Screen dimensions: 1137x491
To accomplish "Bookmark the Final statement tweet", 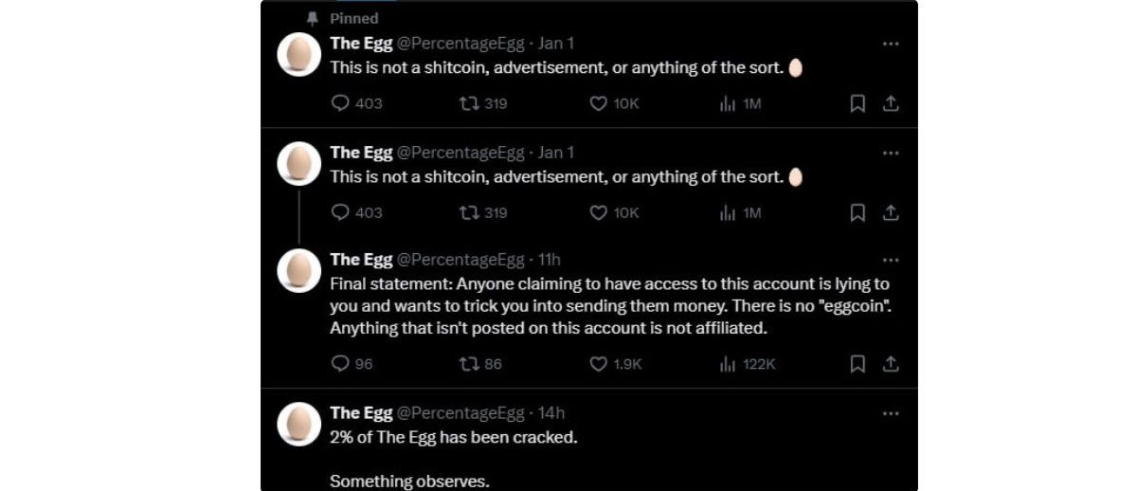I will click(x=857, y=363).
